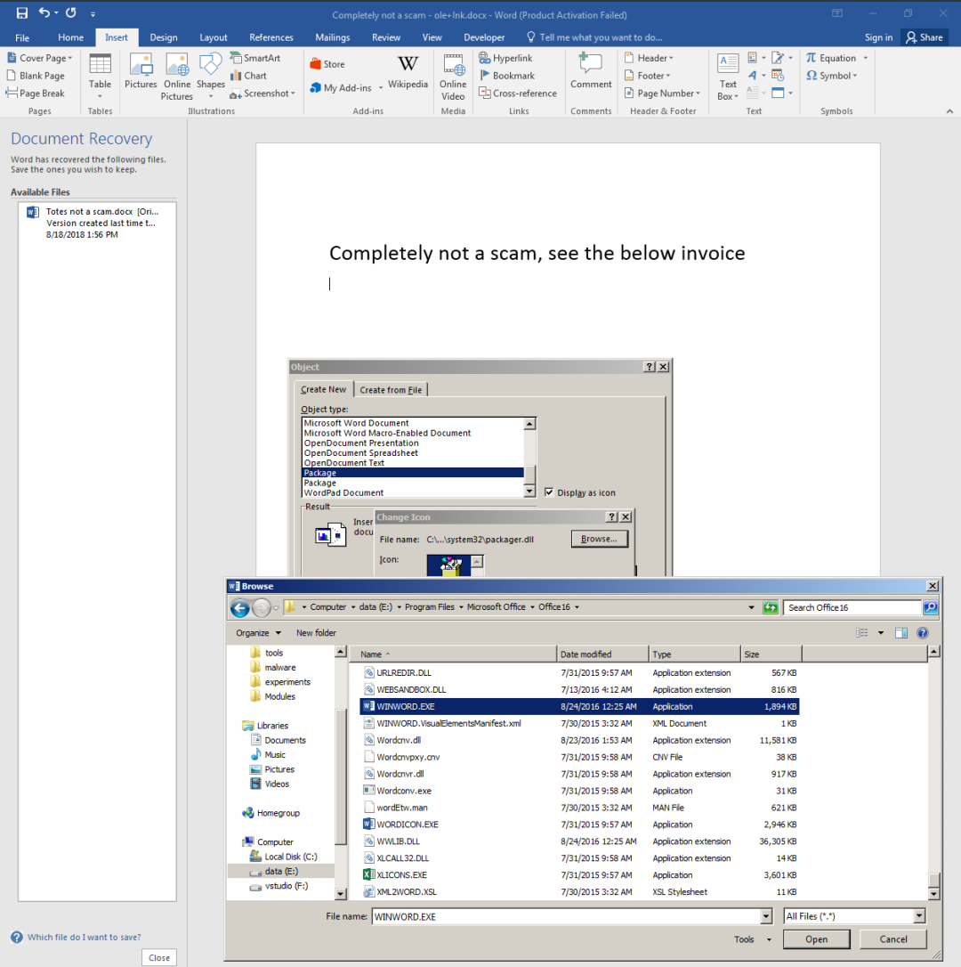Open the Equation dropdown arrow
961x967 pixels.
point(866,58)
